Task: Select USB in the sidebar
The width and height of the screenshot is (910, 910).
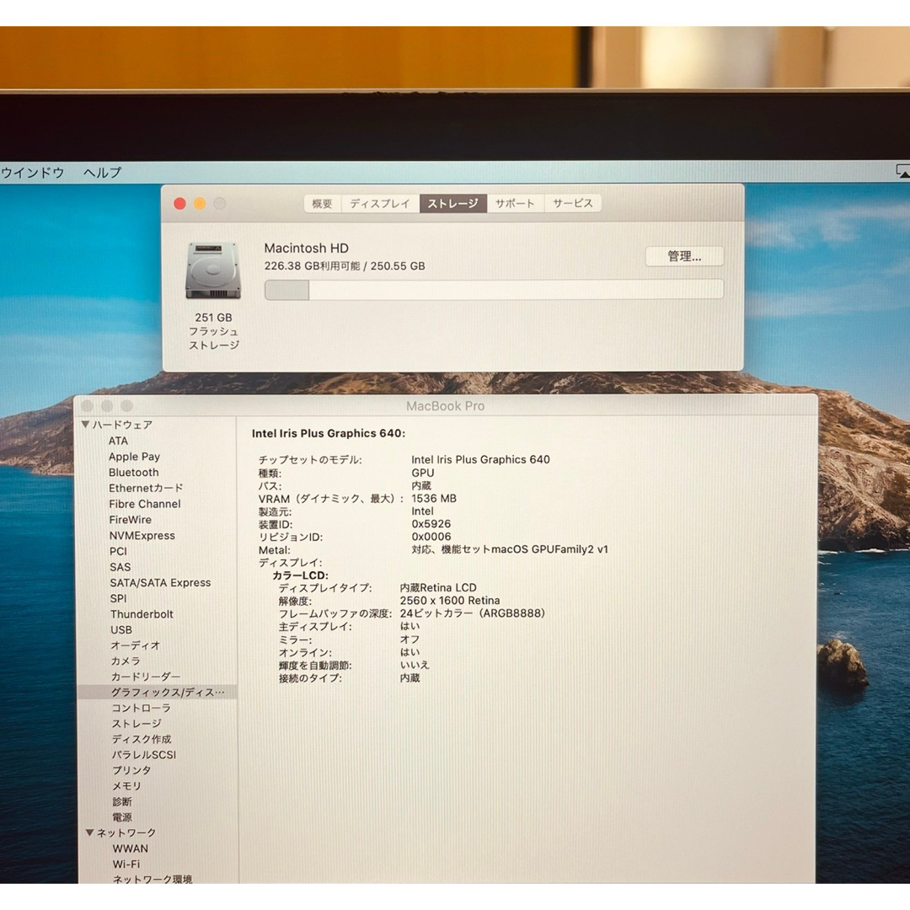Action: [121, 629]
